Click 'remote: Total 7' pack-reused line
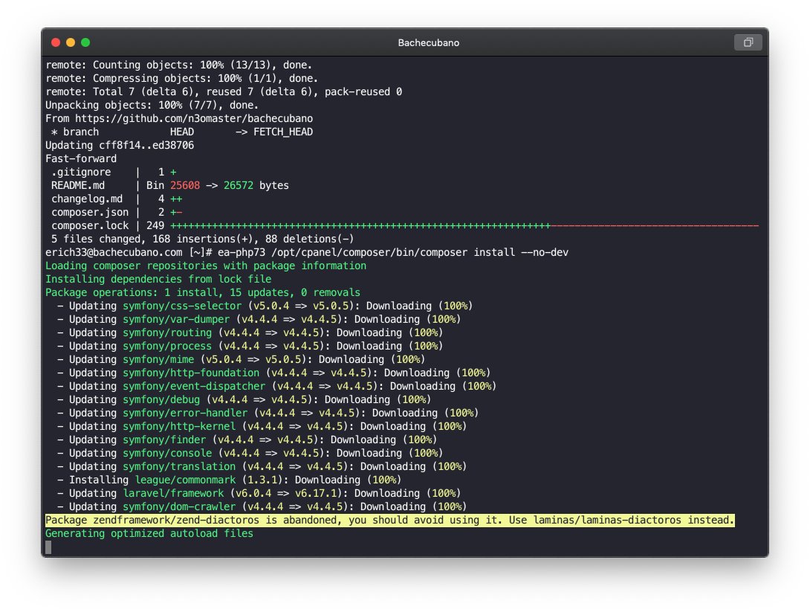Screen dimensions: 810x612 (x=224, y=92)
